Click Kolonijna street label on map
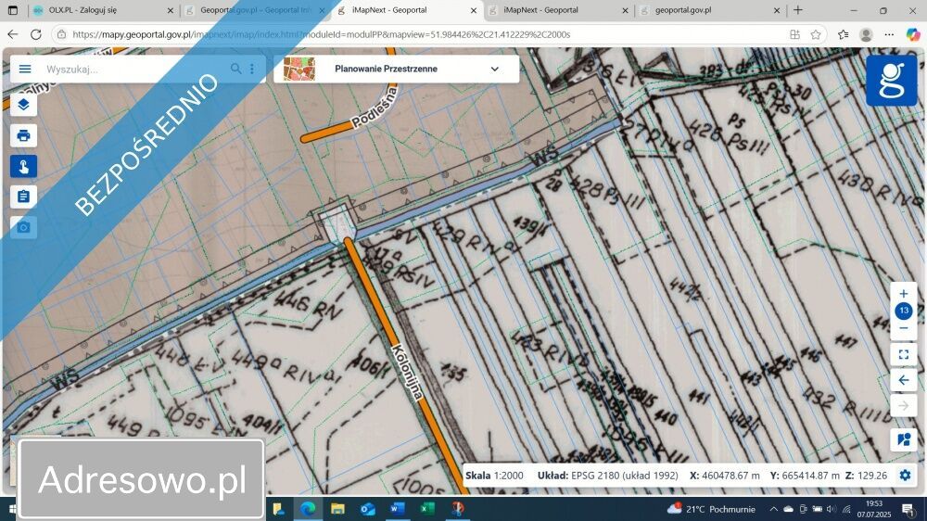Image resolution: width=927 pixels, height=521 pixels. pyautogui.click(x=408, y=373)
